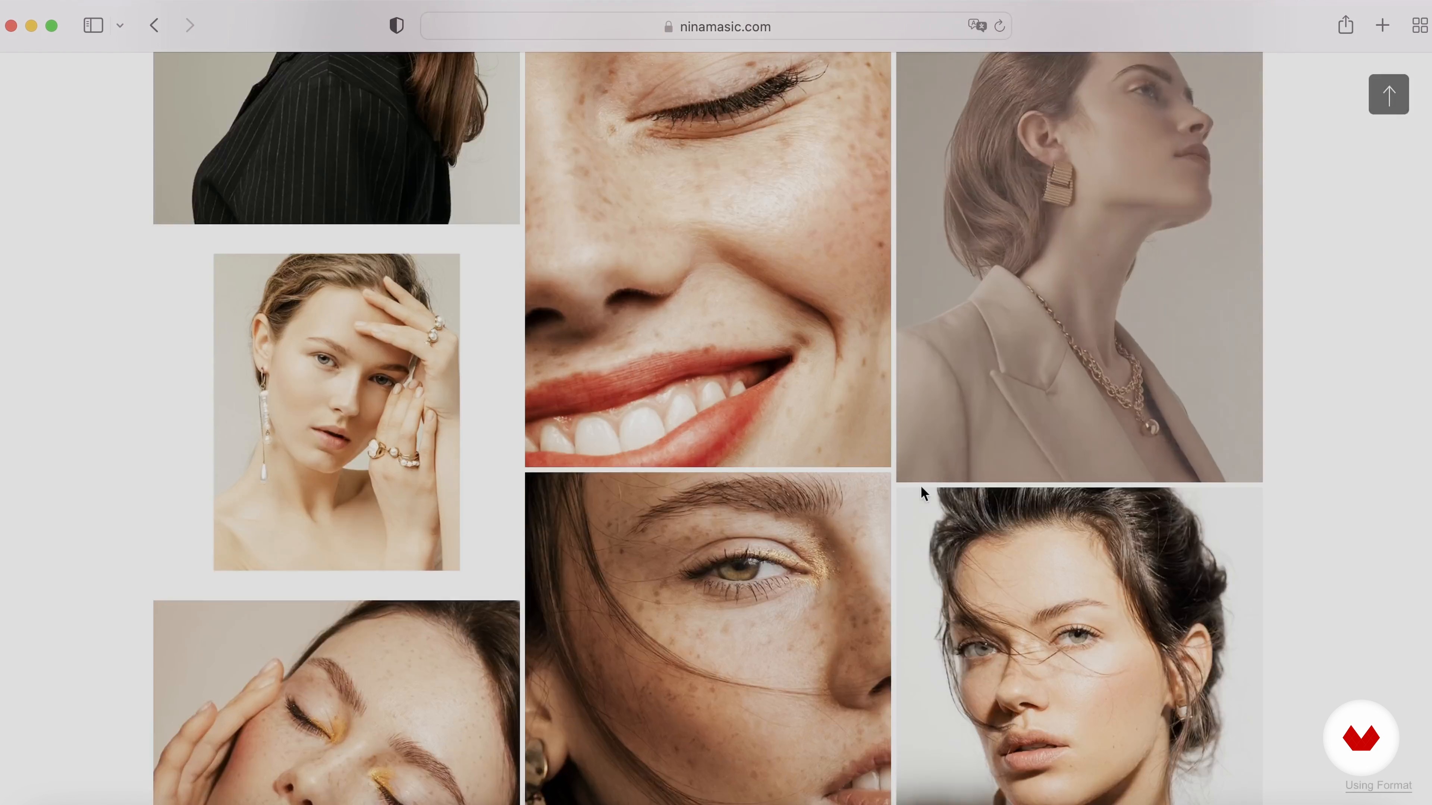Toggle the Safari sidebar icon

(93, 26)
